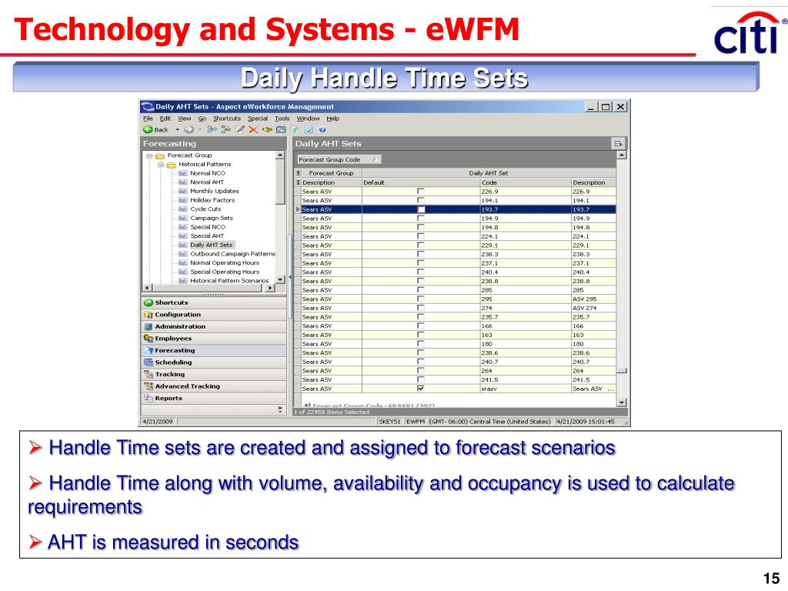Image resolution: width=788 pixels, height=591 pixels.
Task: Check Default box for code 285 row
Action: click(x=421, y=290)
